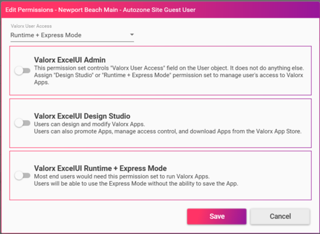
Task: Save the permission changes
Action: [x=217, y=217]
